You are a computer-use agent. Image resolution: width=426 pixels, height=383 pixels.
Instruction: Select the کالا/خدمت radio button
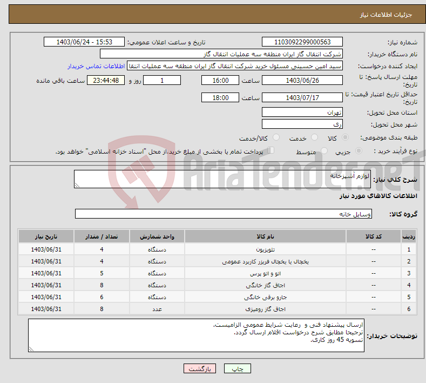click(x=276, y=137)
